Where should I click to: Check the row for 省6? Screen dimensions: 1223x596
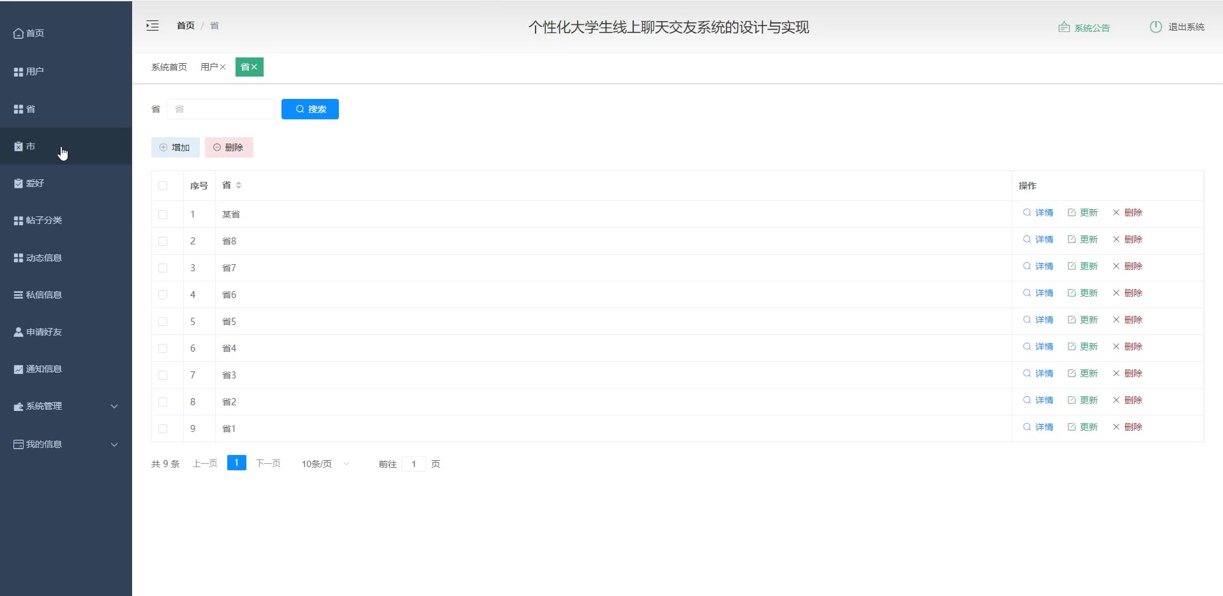tap(163, 295)
